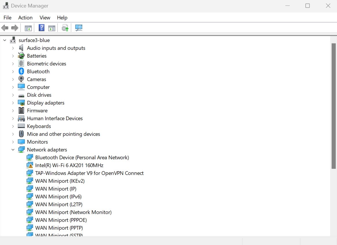Click Scan for hardware changes toolbar icon

(79, 28)
